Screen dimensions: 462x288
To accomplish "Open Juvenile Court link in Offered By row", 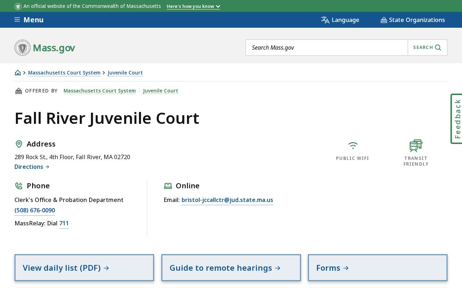I will [x=161, y=91].
